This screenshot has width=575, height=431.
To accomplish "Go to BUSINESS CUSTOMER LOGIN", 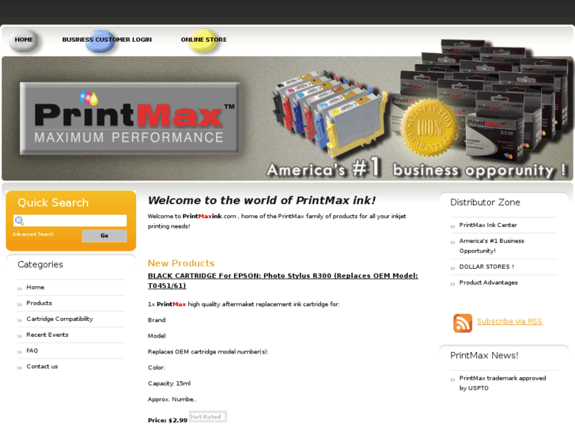I will (x=107, y=40).
